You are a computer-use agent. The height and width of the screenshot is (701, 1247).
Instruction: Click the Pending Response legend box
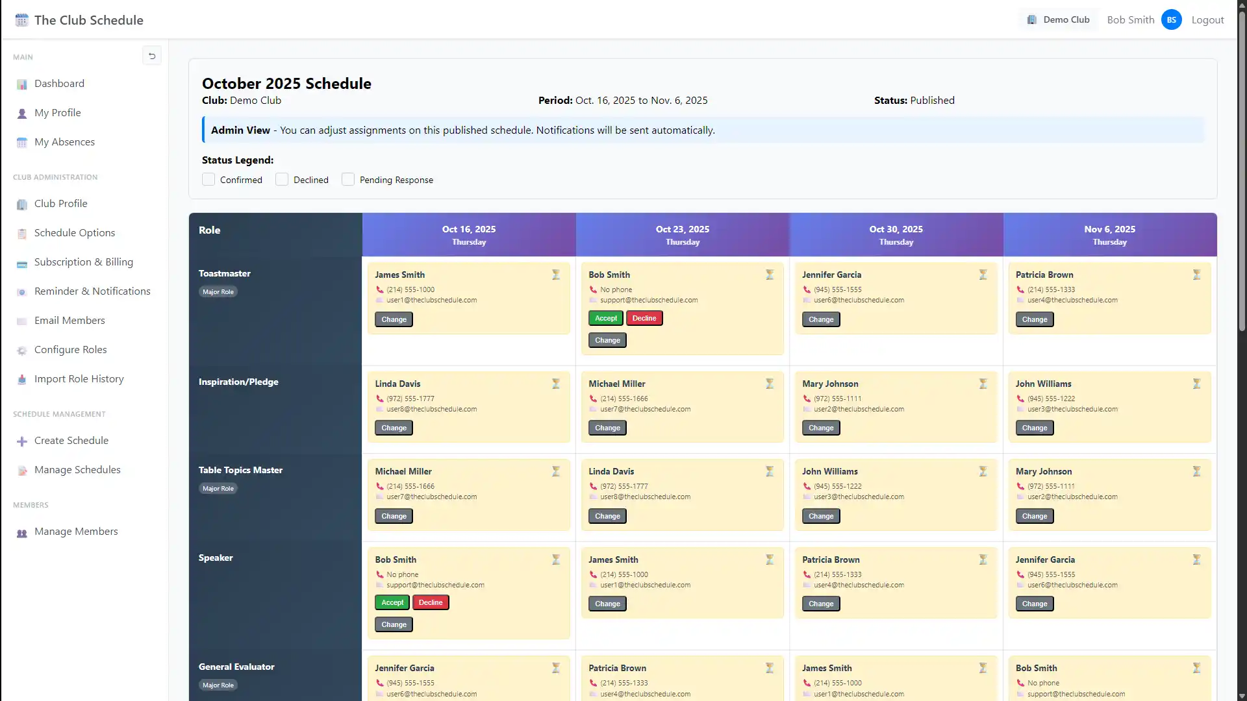pyautogui.click(x=348, y=180)
